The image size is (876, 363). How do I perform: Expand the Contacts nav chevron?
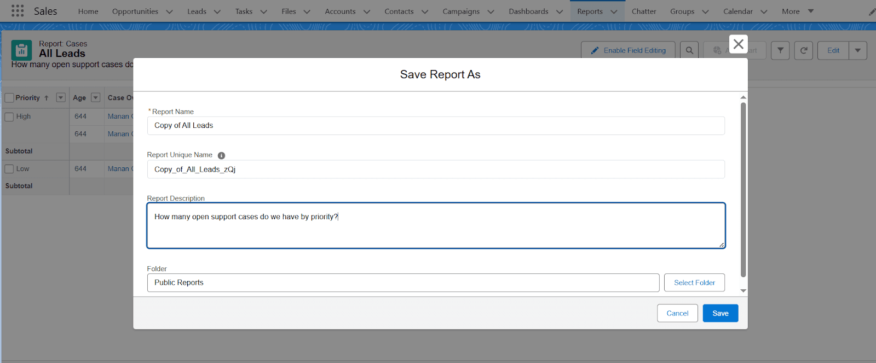point(425,11)
